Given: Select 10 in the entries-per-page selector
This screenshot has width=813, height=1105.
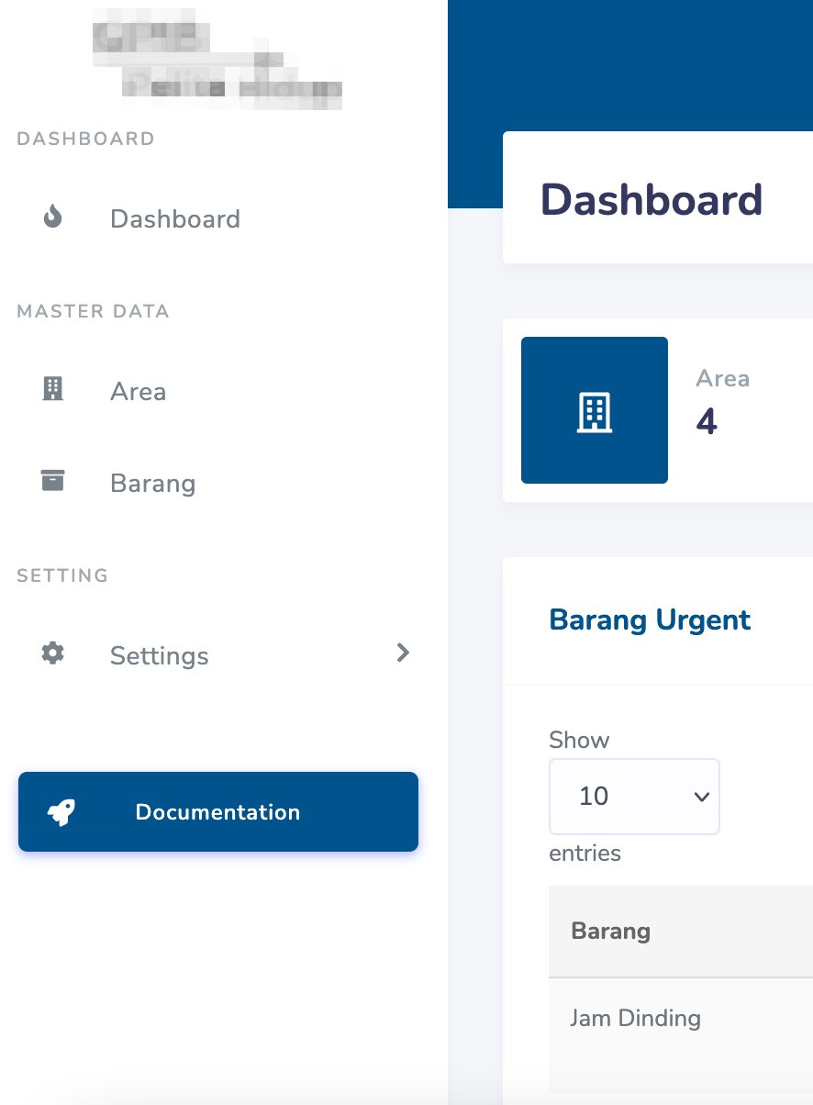Looking at the screenshot, I should [633, 796].
